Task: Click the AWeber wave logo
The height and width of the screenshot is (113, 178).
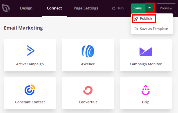Action: (x=88, y=51)
